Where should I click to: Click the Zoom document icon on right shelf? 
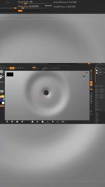click(x=91, y=77)
